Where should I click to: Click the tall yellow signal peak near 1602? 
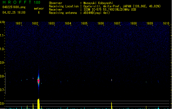coord(38,104)
